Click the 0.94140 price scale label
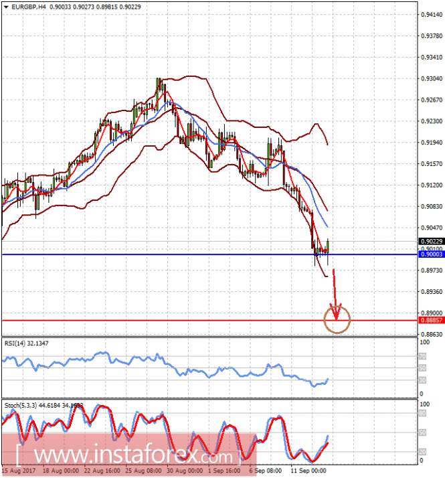 (x=432, y=15)
